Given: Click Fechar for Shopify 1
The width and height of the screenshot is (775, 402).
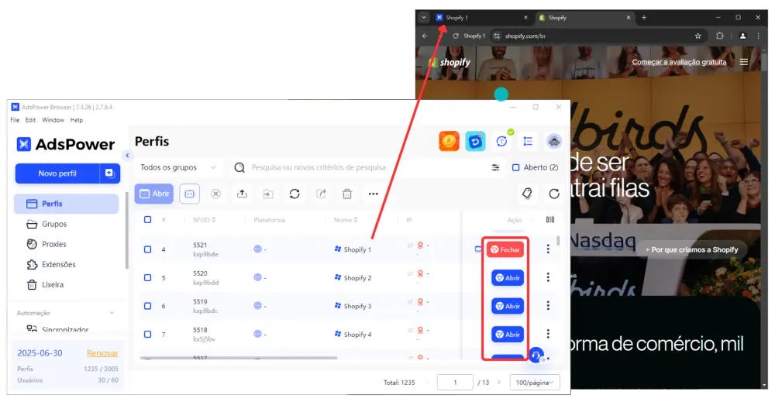Looking at the screenshot, I should click(505, 249).
